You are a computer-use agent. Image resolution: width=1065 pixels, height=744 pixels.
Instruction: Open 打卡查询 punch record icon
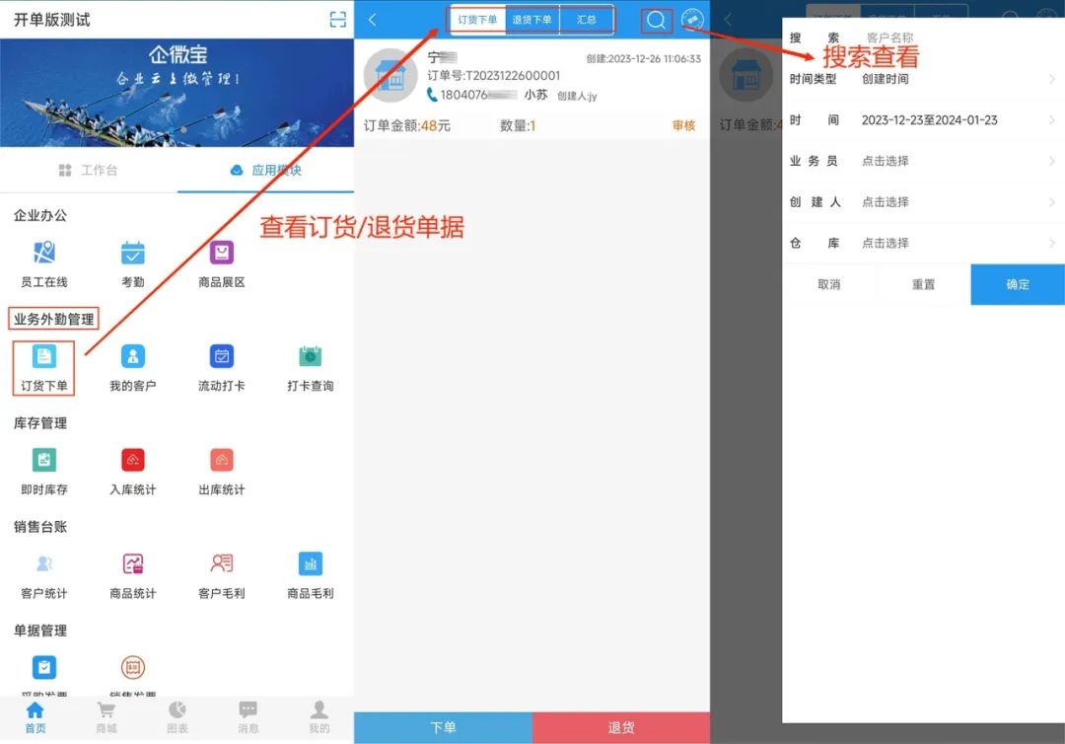coord(311,357)
